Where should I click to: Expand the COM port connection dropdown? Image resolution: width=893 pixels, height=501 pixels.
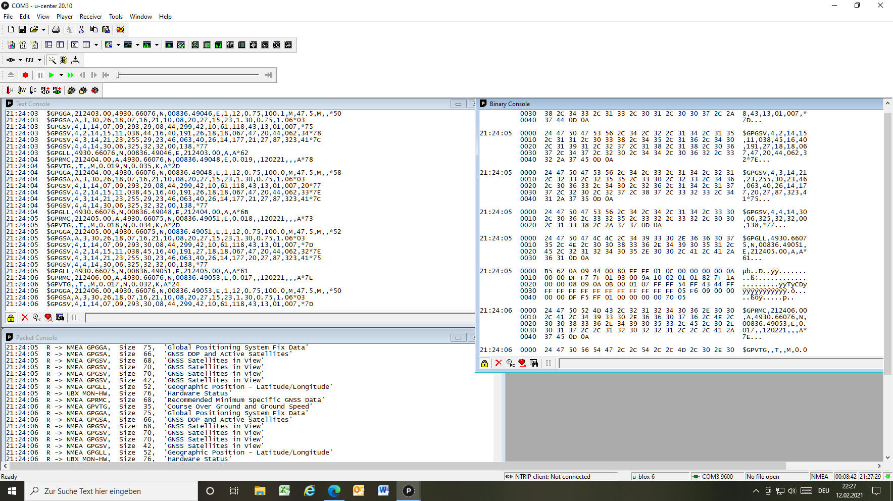pyautogui.click(x=20, y=60)
